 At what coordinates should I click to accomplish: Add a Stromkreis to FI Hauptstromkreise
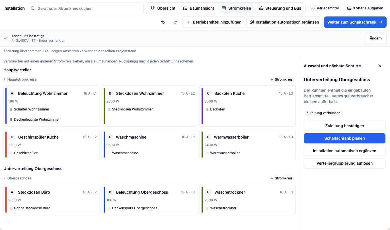click(x=282, y=80)
